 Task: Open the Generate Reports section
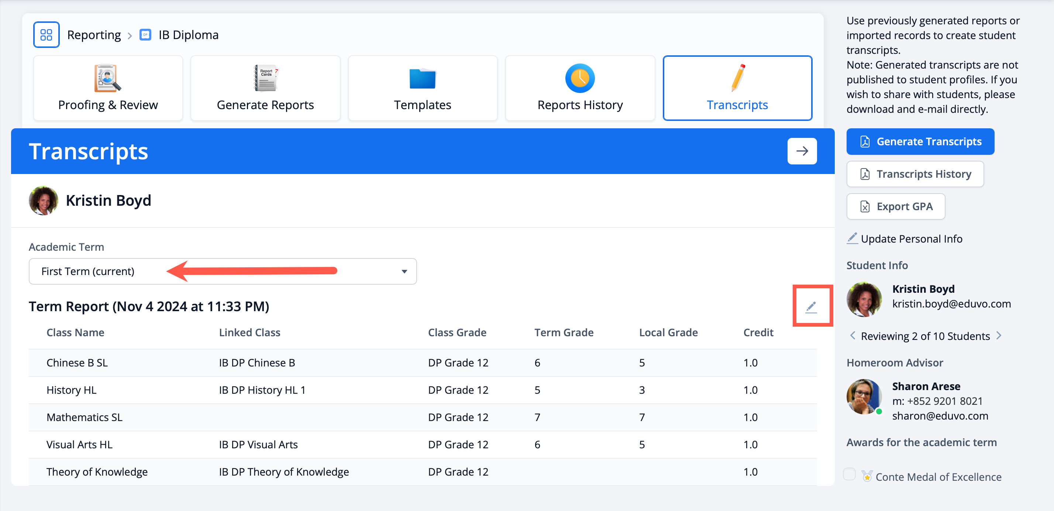tap(265, 88)
